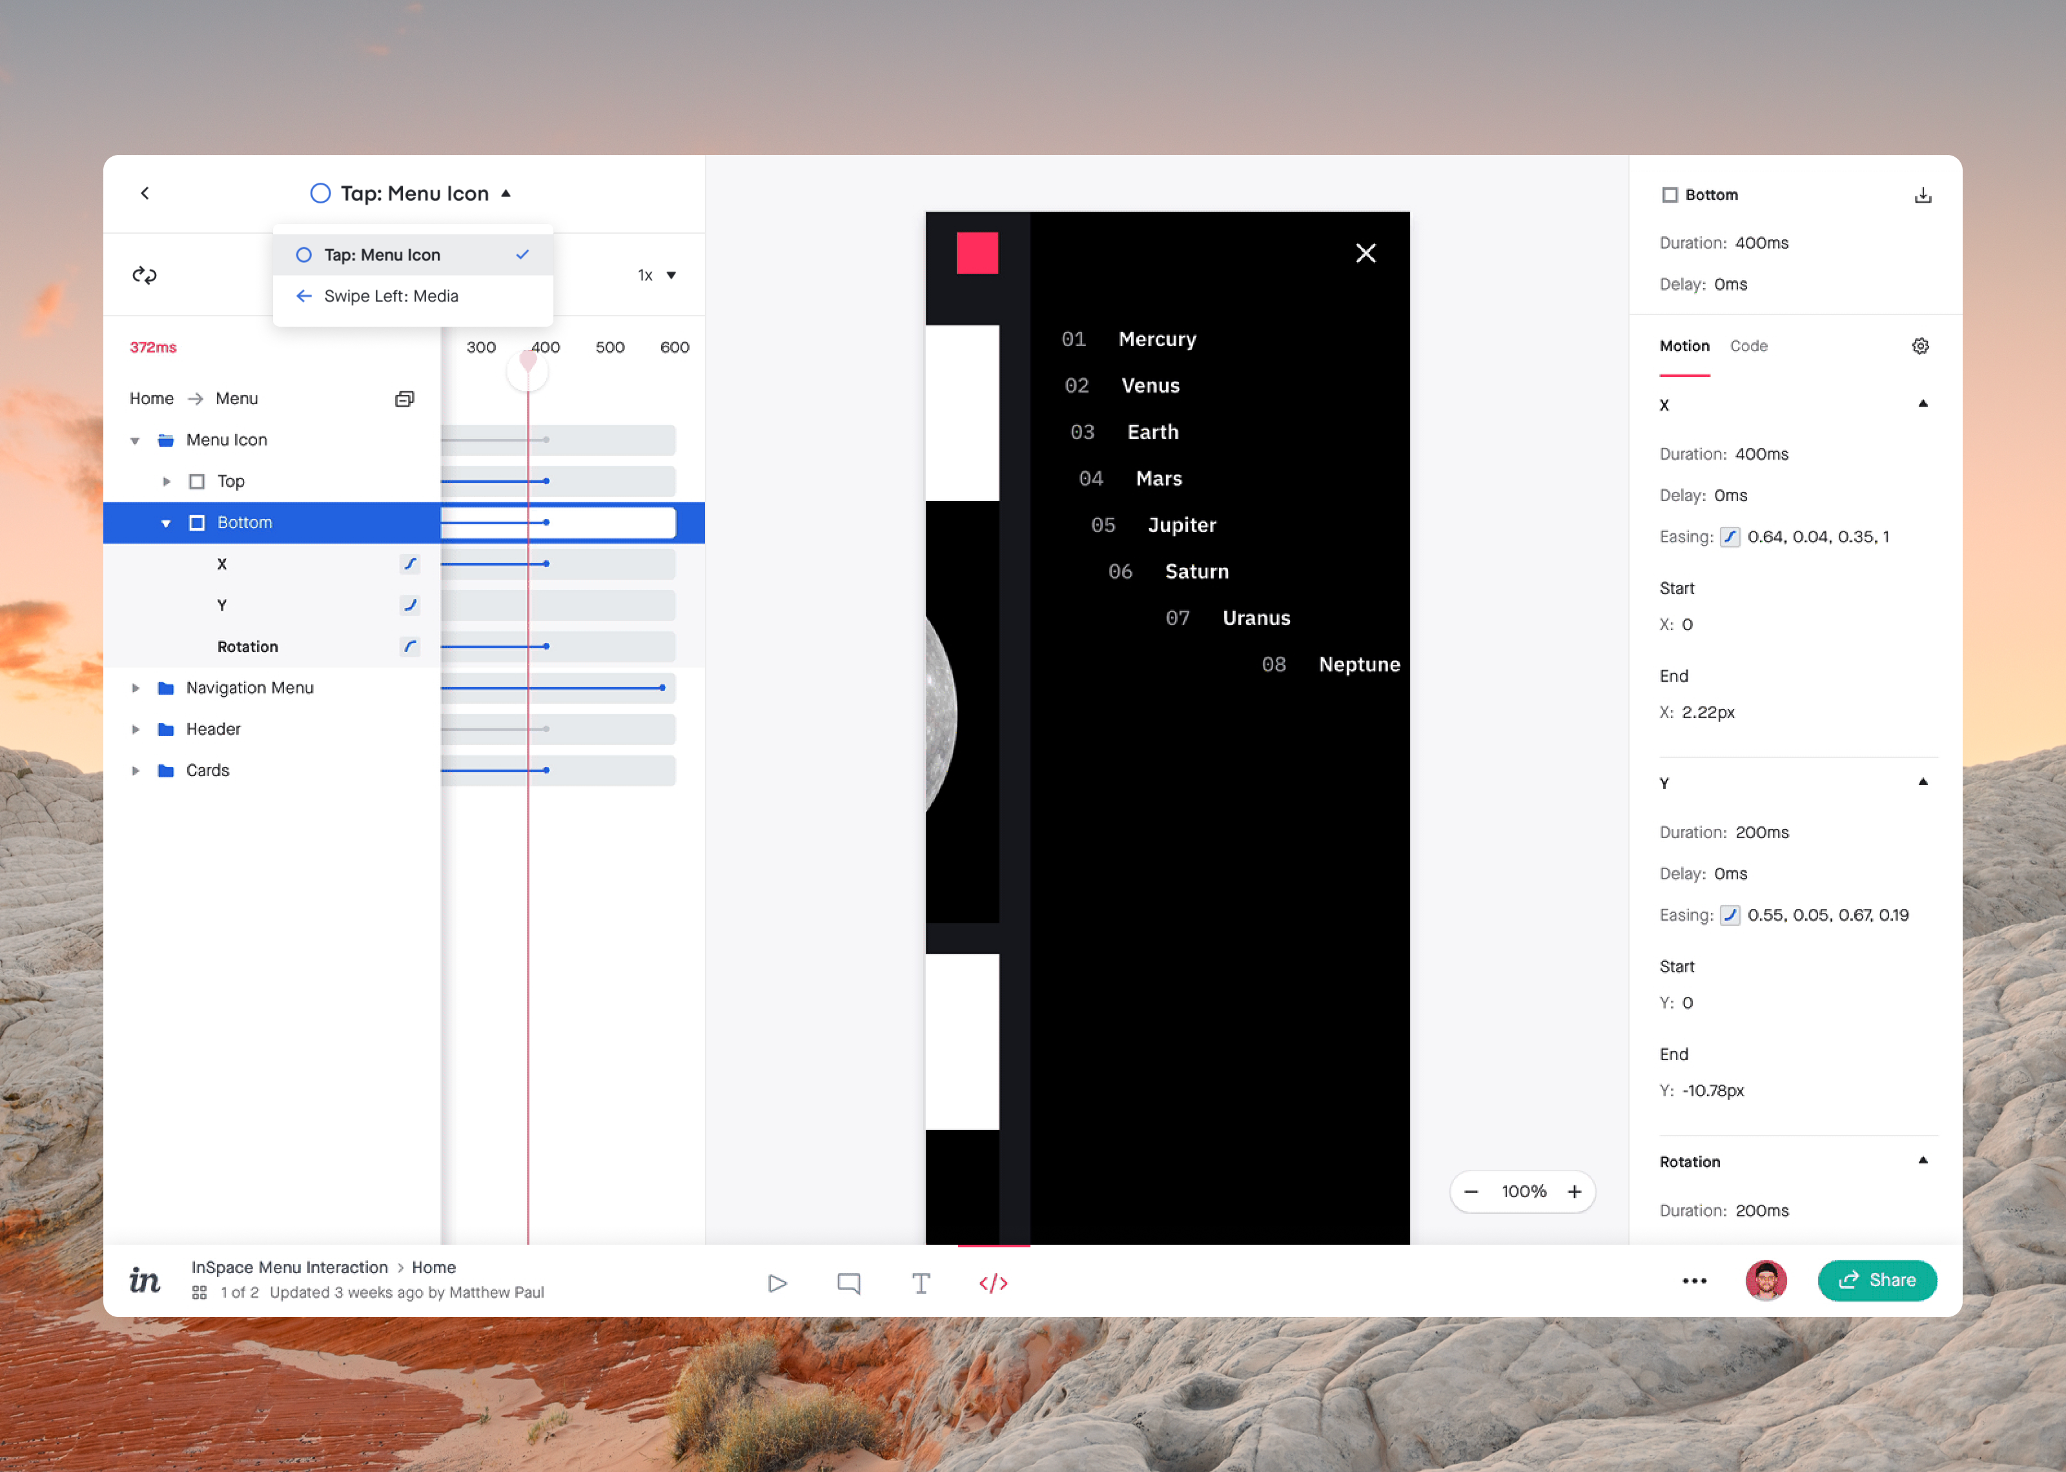Image resolution: width=2066 pixels, height=1472 pixels.
Task: Go back with the left chevron arrow
Action: (145, 193)
